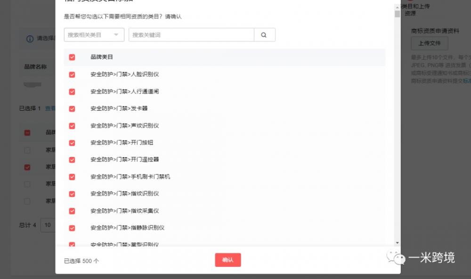This screenshot has width=471, height=279.
Task: Click the indeterminate checkbox in background table header
Action: tap(27, 133)
